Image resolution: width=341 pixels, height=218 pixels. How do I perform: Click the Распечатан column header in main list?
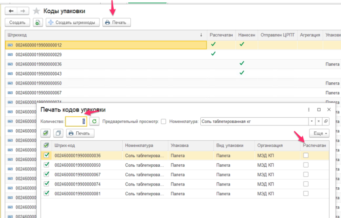tap(221, 35)
